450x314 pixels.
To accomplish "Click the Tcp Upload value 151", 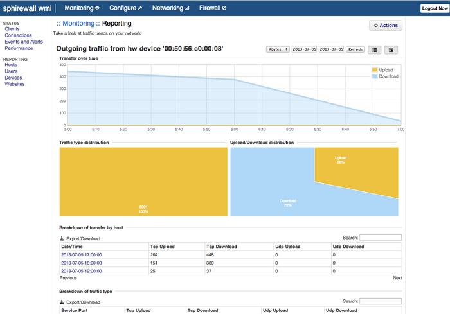I will [154, 263].
